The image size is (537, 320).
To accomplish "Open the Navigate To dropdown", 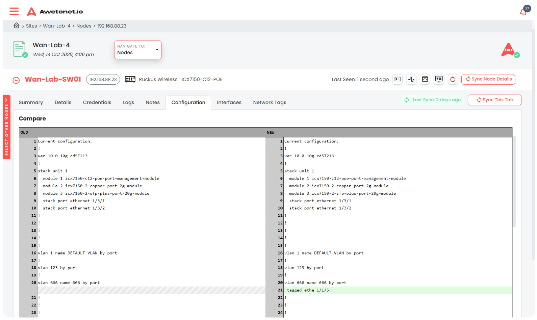I will click(138, 50).
